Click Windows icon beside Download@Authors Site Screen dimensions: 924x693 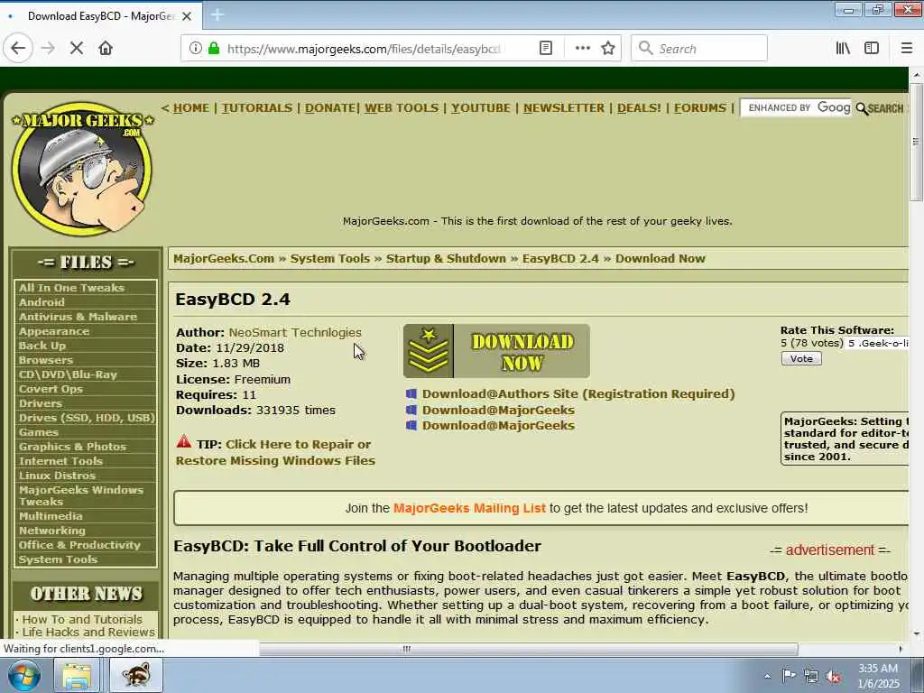(x=411, y=393)
